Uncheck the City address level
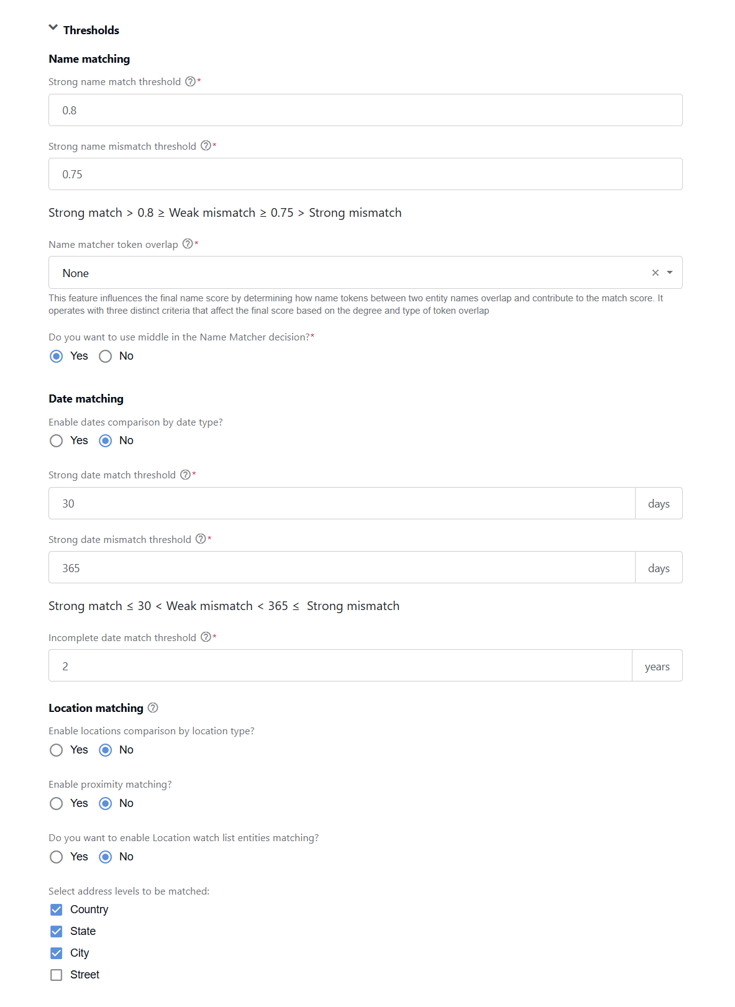Viewport: 735px width, 1007px height. click(x=57, y=953)
